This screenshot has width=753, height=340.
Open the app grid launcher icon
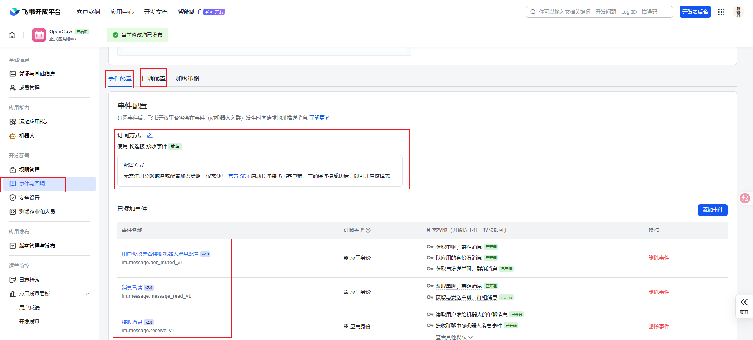tap(721, 12)
